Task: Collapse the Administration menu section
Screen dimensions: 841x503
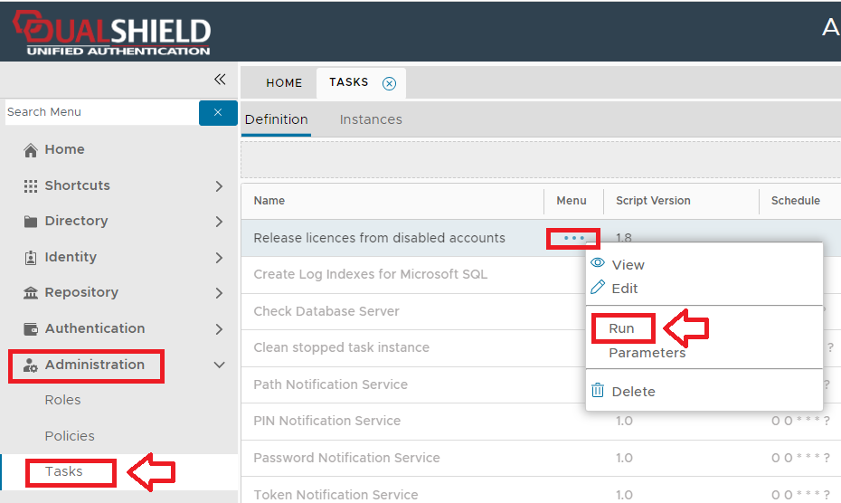Action: point(219,365)
